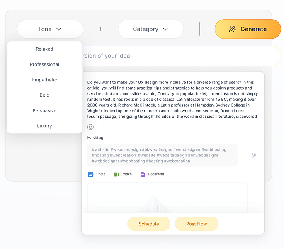Select Empathetic from tone list
The height and width of the screenshot is (249, 284).
44,80
